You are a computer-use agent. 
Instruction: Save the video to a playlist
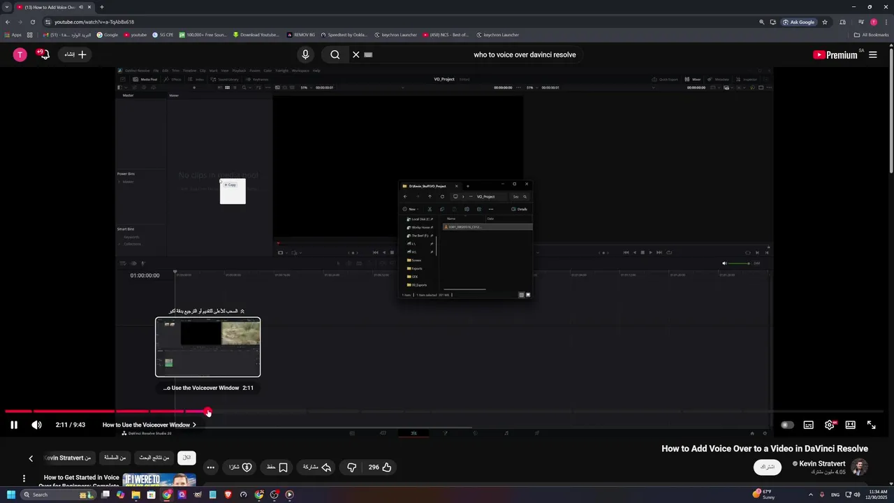point(277,467)
